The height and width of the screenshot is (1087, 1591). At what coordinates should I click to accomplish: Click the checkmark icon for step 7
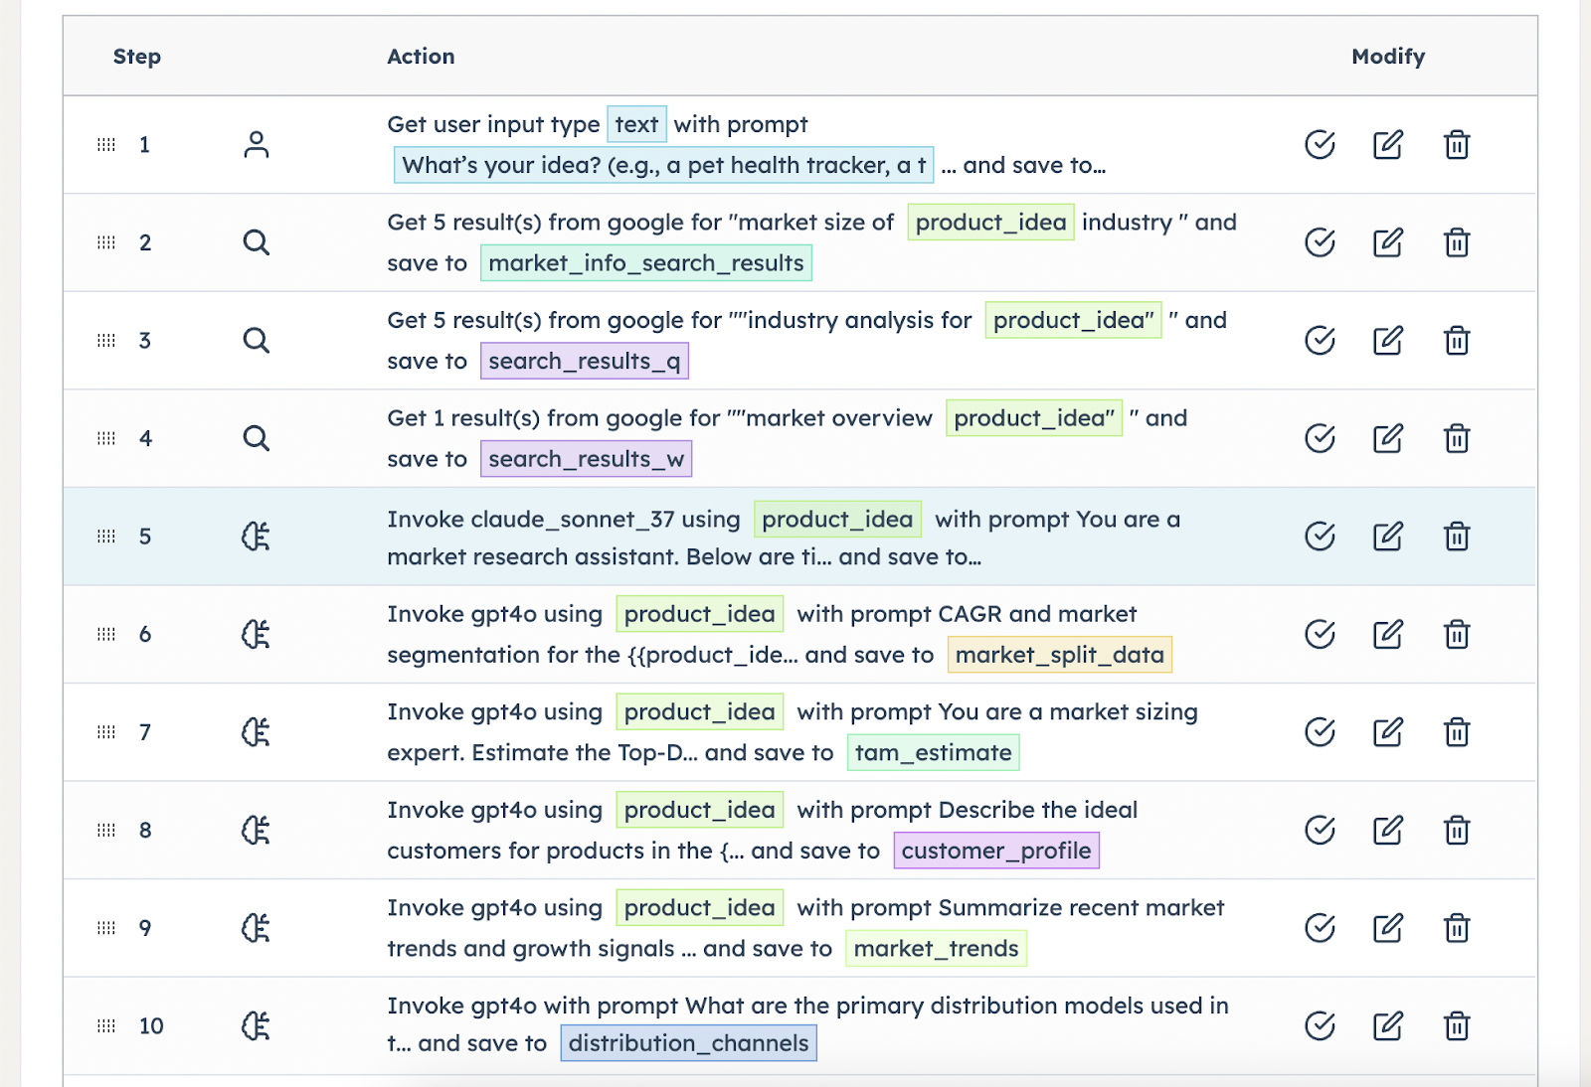pos(1320,732)
